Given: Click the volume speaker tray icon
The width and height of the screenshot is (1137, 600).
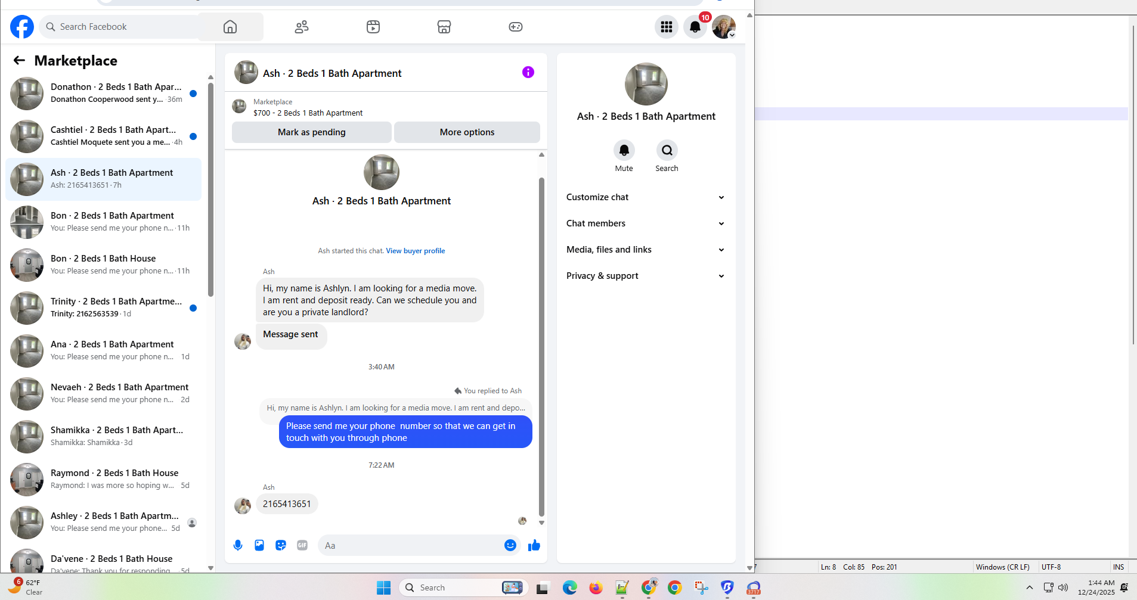Looking at the screenshot, I should coord(1063,588).
